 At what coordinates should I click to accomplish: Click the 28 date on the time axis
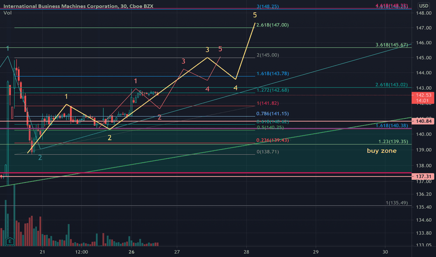246,252
